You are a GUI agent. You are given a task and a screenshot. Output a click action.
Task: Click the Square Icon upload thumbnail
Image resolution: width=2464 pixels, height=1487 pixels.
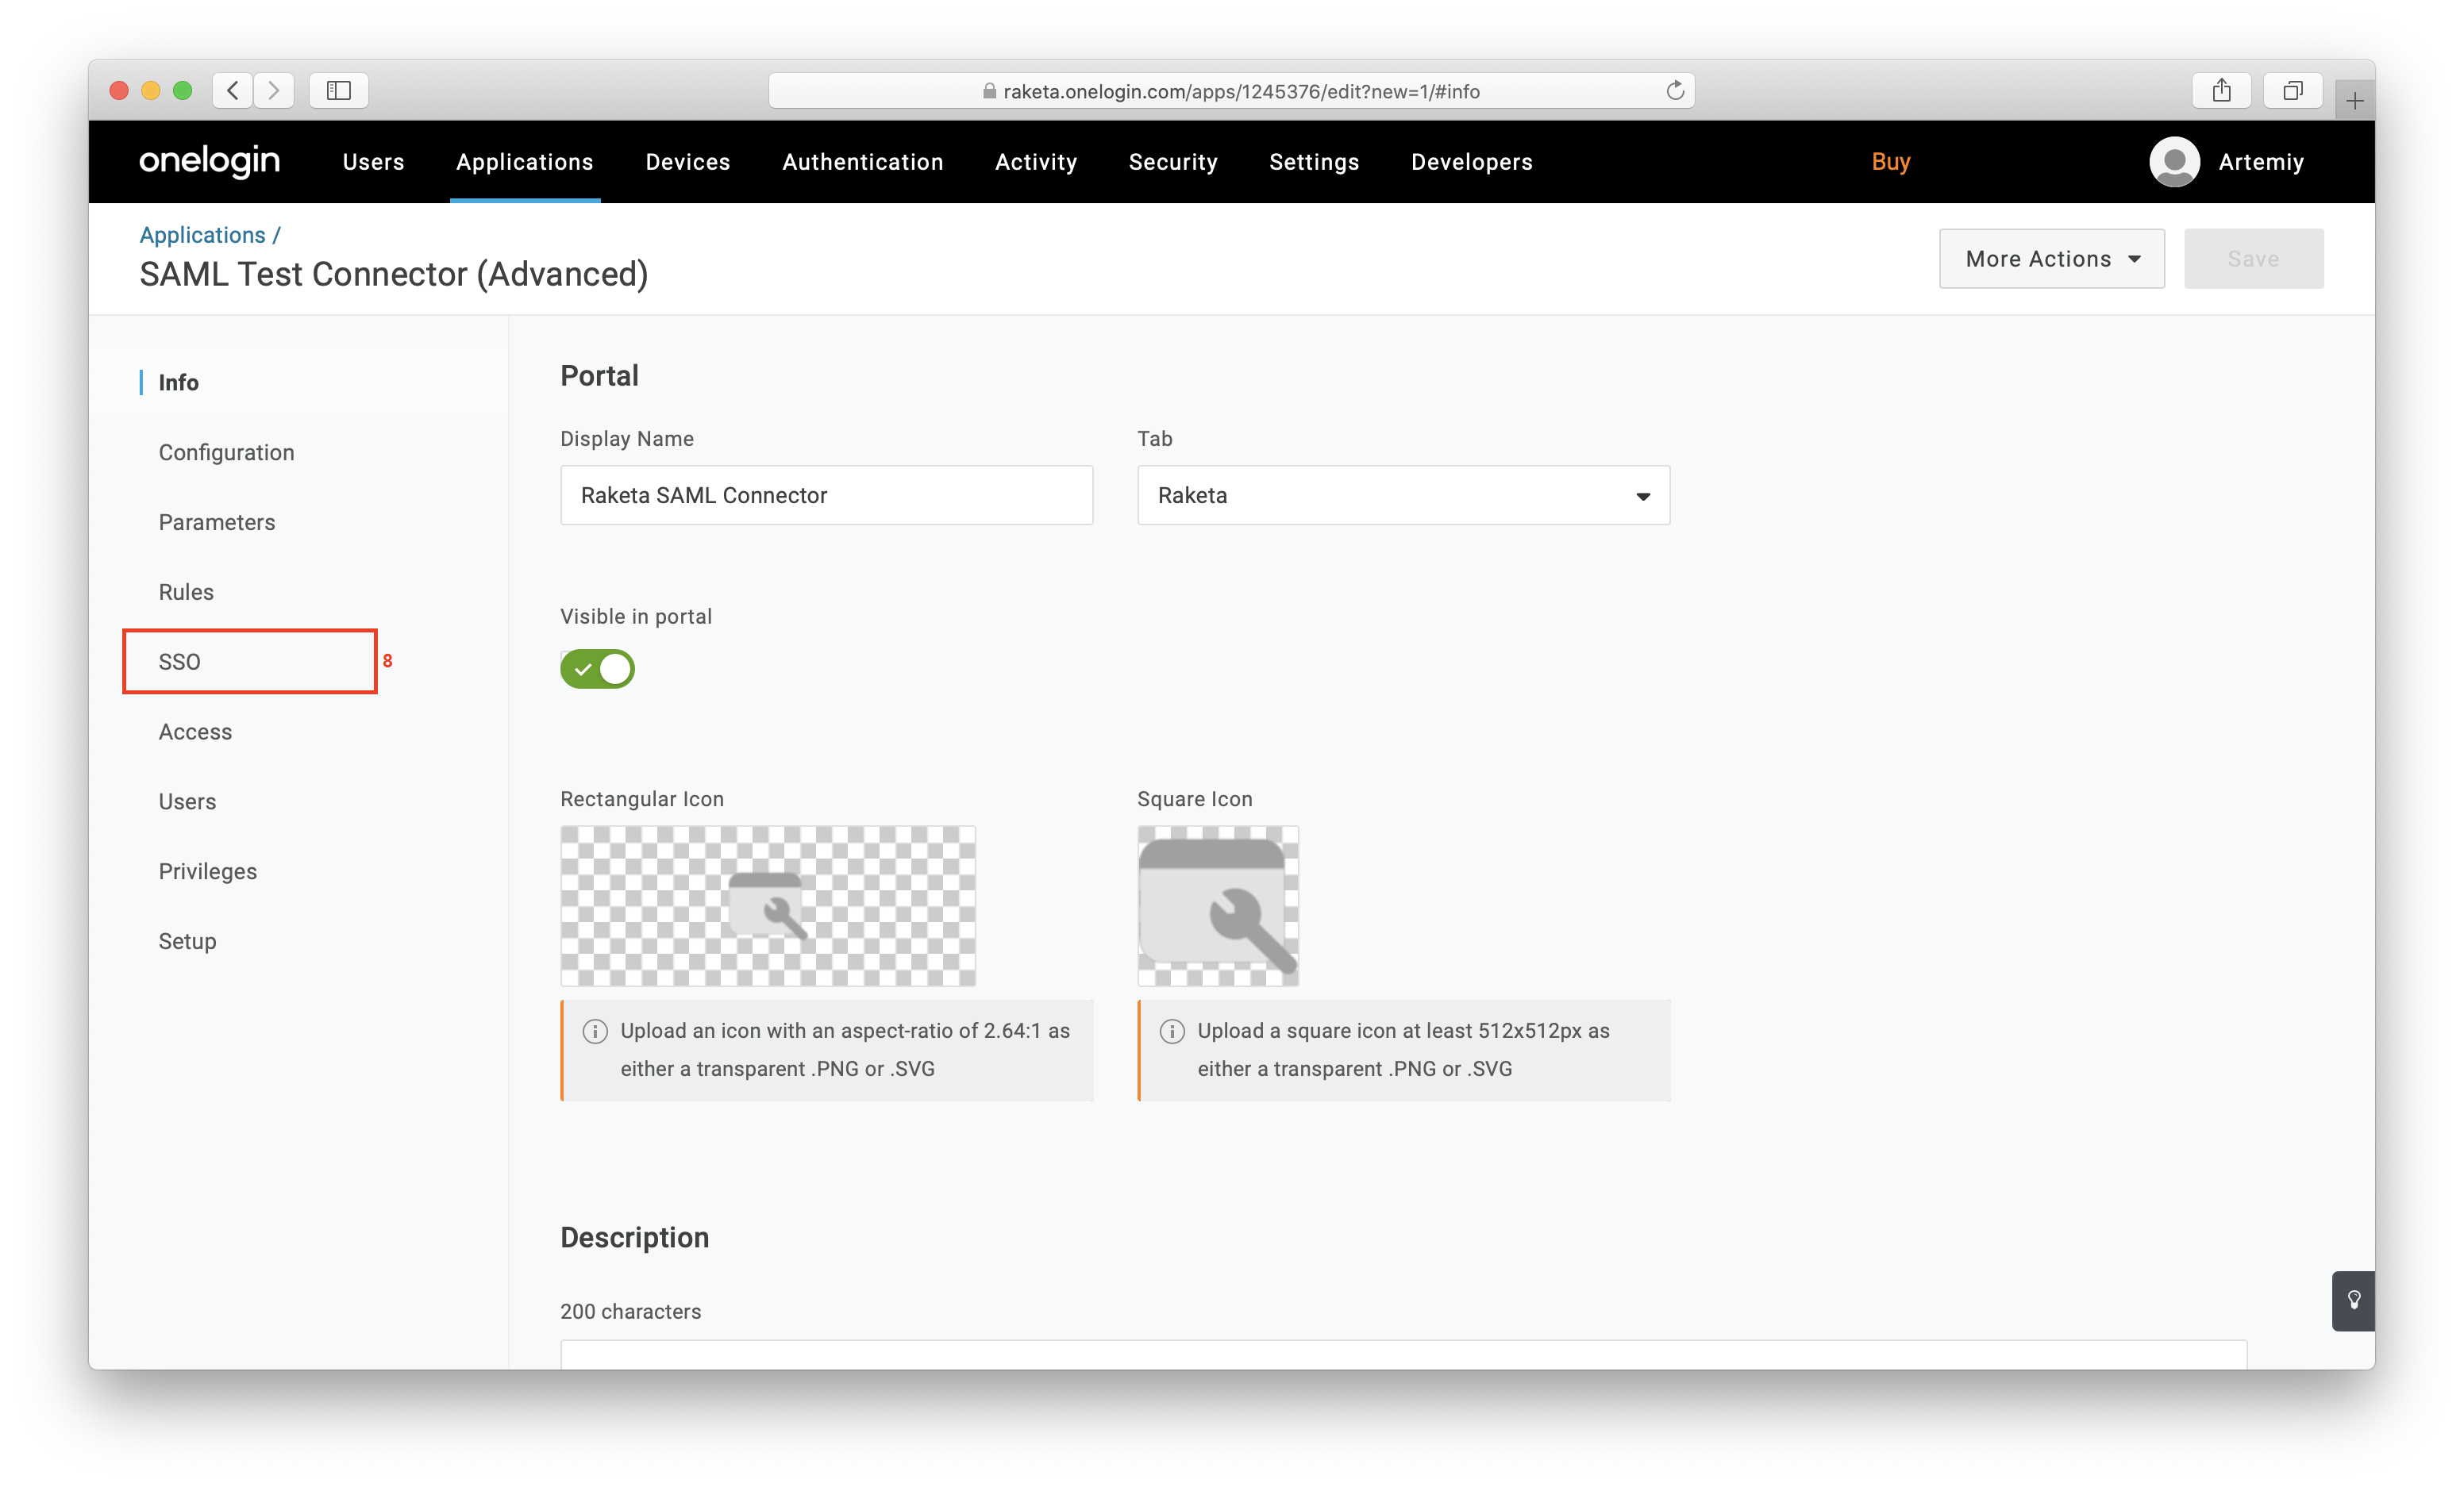[1217, 905]
